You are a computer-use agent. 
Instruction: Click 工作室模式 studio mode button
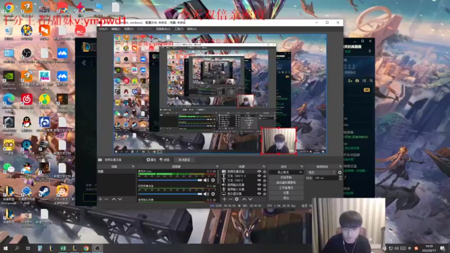pyautogui.click(x=286, y=188)
